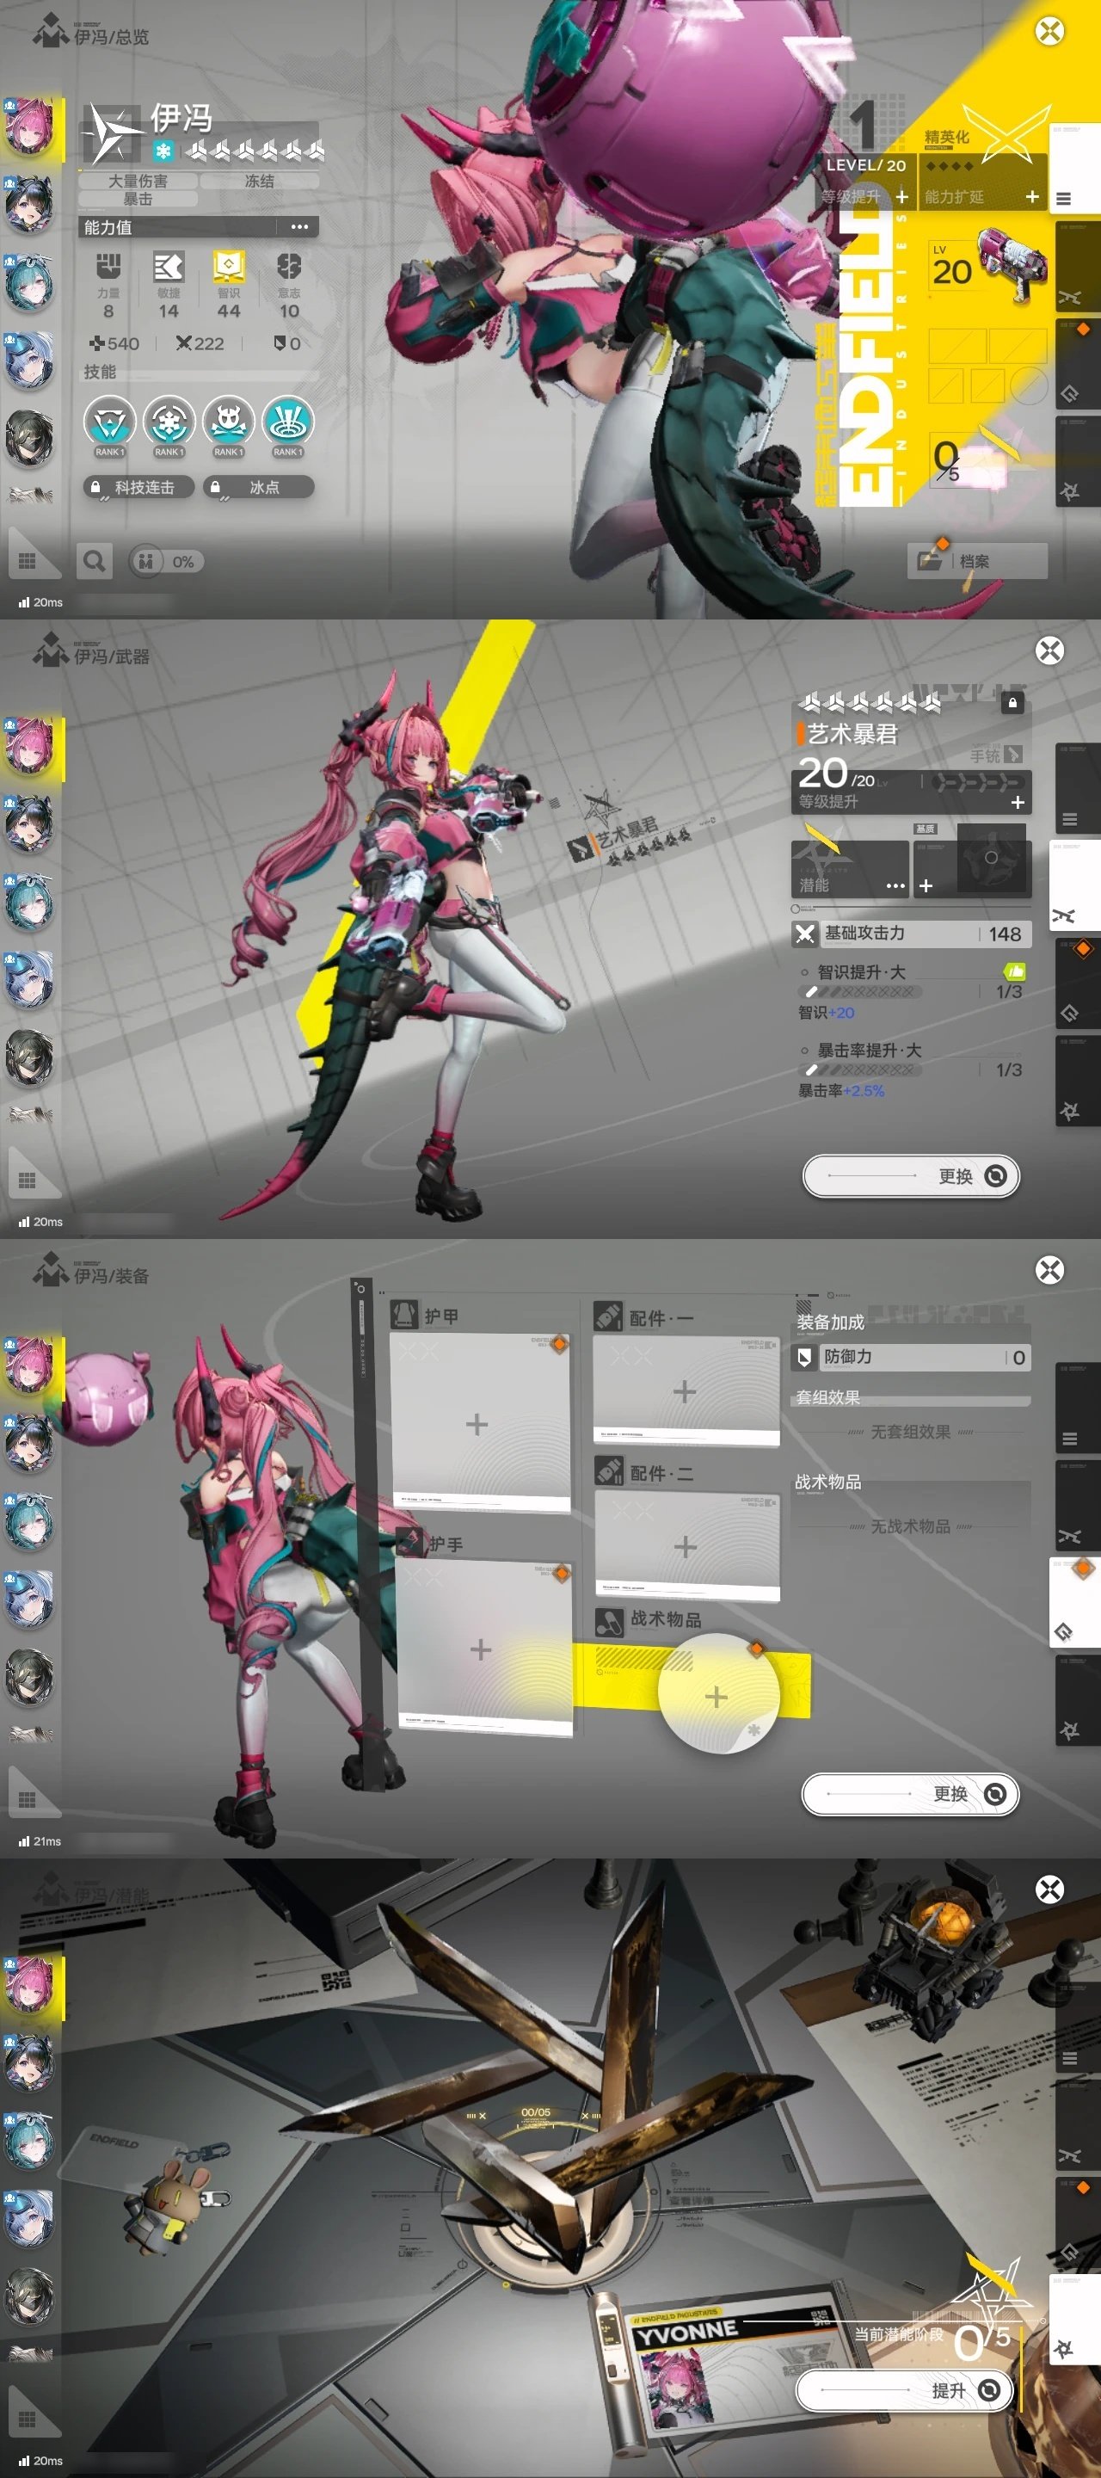Screen dimensions: 1101x2478
Task: Click the crossed-swords icon beside 基础攻击力
Action: coord(805,933)
